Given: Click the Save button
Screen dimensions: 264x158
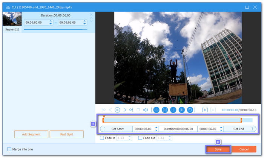Looking at the screenshot, I should pyautogui.click(x=218, y=149).
